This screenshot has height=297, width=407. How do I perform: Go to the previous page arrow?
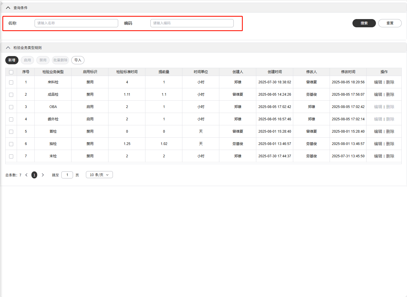[26, 175]
